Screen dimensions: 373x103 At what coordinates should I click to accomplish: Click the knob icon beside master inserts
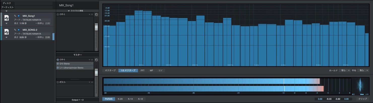[96, 60]
